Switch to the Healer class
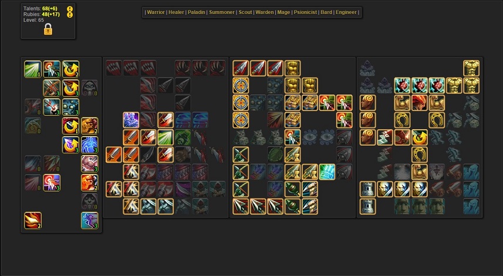The height and width of the screenshot is (276, 503). (x=176, y=12)
